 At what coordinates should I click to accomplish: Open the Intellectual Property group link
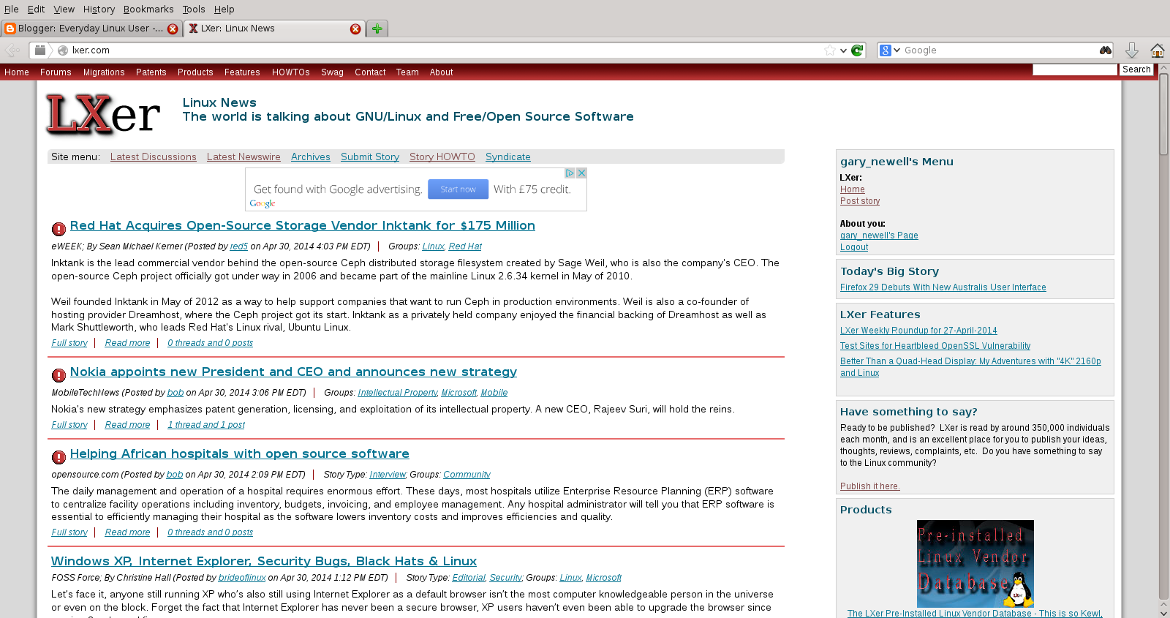click(x=398, y=393)
